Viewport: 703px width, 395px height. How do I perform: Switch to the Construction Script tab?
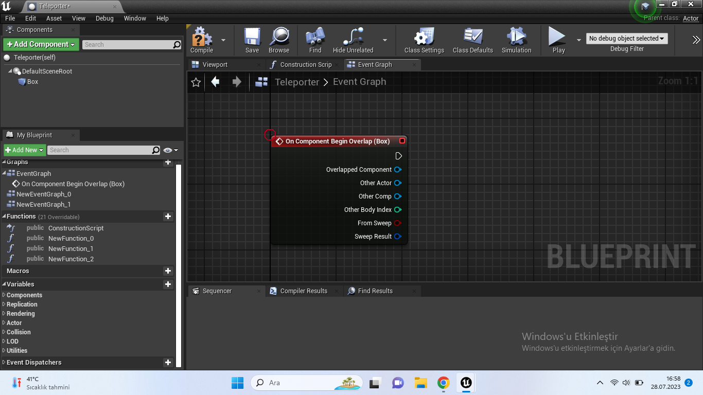pos(305,65)
